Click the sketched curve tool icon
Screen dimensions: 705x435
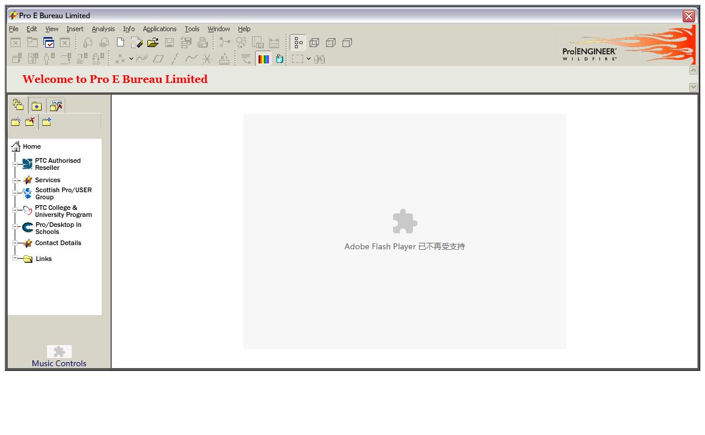coord(142,59)
